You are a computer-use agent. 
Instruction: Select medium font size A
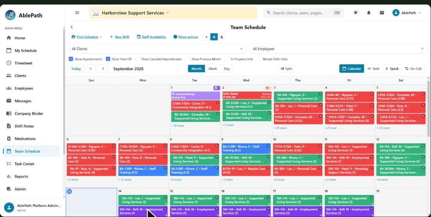coord(214,37)
